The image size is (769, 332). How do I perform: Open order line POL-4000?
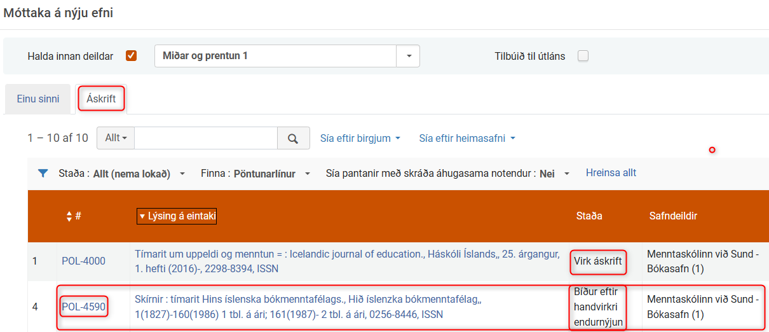click(83, 261)
